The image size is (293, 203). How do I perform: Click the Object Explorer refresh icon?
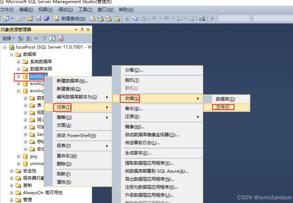[52, 38]
